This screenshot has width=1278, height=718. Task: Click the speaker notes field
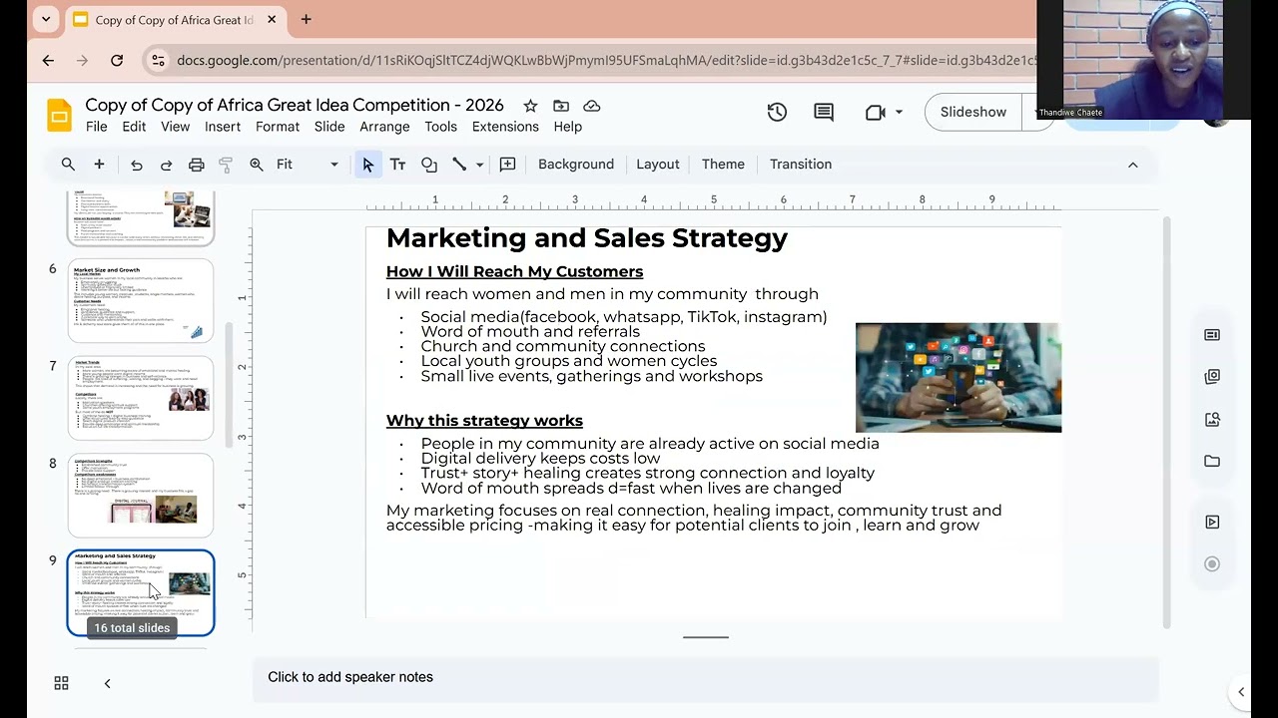click(x=705, y=677)
